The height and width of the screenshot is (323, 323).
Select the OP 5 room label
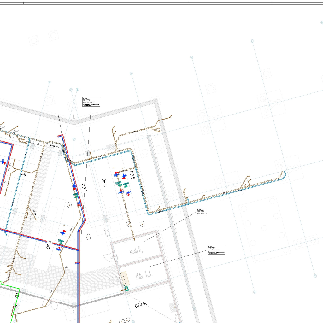click(x=132, y=175)
